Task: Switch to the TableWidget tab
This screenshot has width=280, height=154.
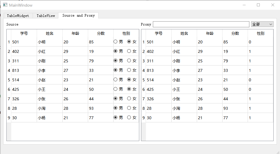Action: pyautogui.click(x=18, y=16)
